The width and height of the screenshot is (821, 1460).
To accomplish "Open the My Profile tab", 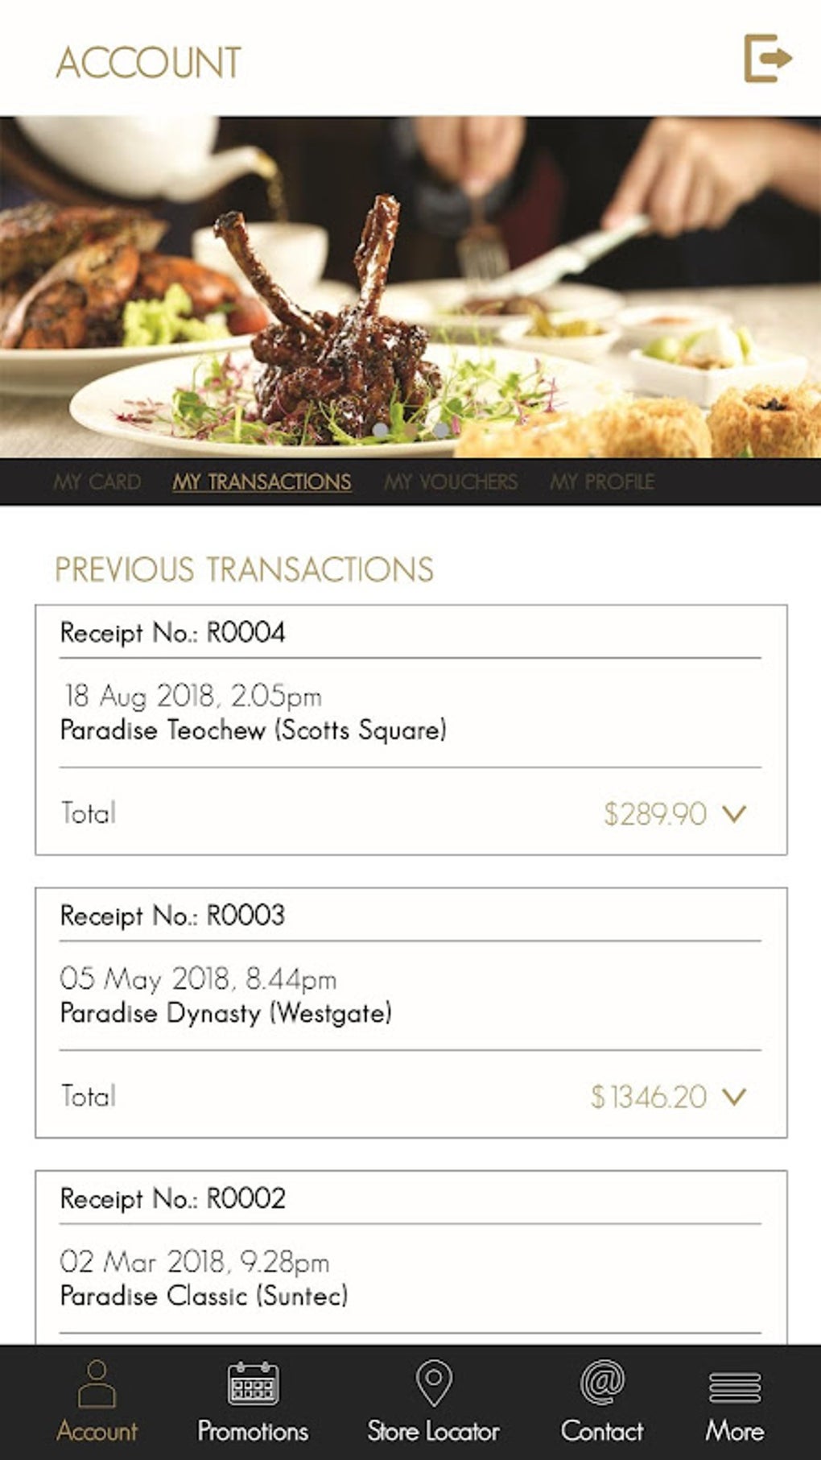I will coord(602,482).
